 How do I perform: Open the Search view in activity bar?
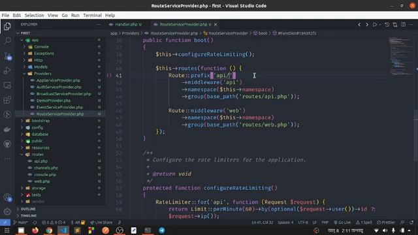click(x=7, y=40)
